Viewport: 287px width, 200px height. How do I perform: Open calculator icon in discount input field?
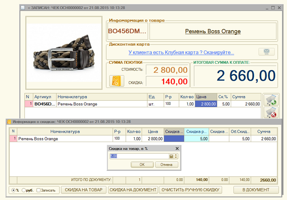point(171,156)
